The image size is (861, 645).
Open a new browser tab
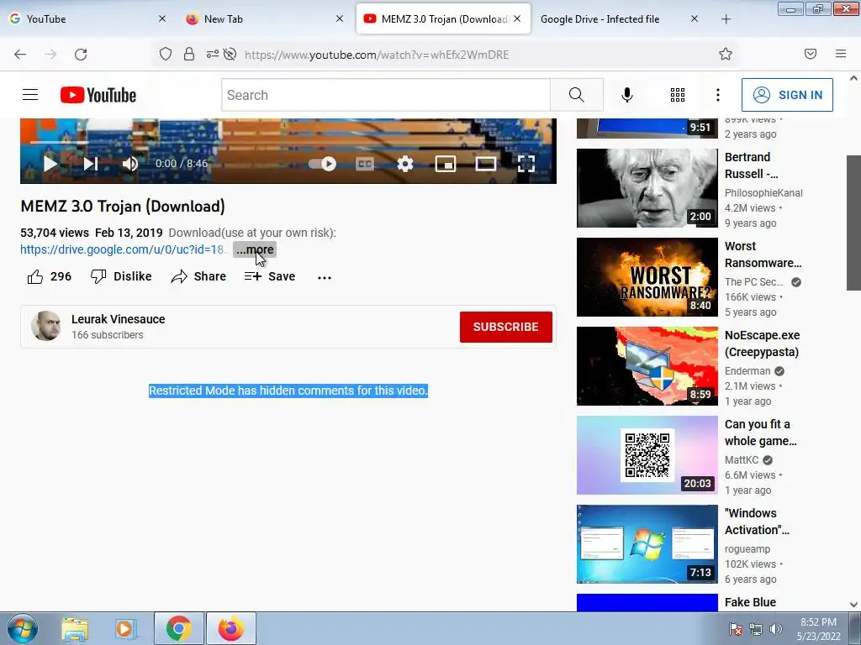pos(726,19)
